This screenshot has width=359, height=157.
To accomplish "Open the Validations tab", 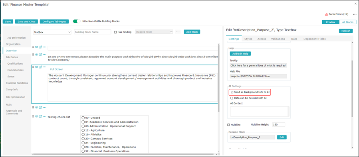I will (278, 39).
